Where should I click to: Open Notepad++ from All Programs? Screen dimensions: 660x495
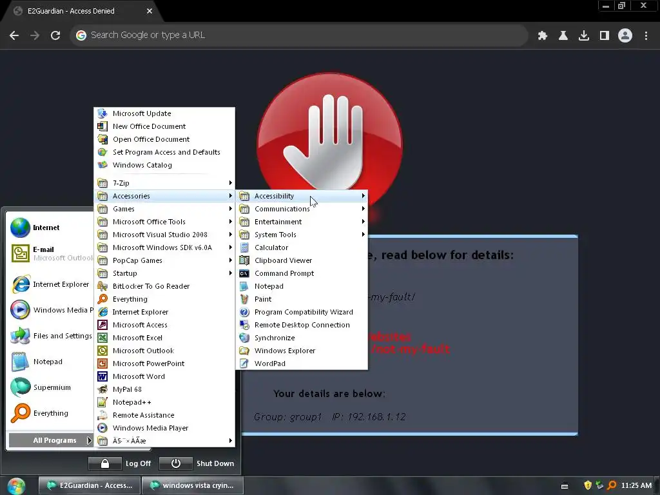pyautogui.click(x=164, y=402)
